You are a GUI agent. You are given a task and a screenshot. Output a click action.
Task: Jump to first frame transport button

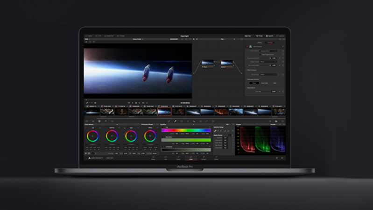click(129, 103)
